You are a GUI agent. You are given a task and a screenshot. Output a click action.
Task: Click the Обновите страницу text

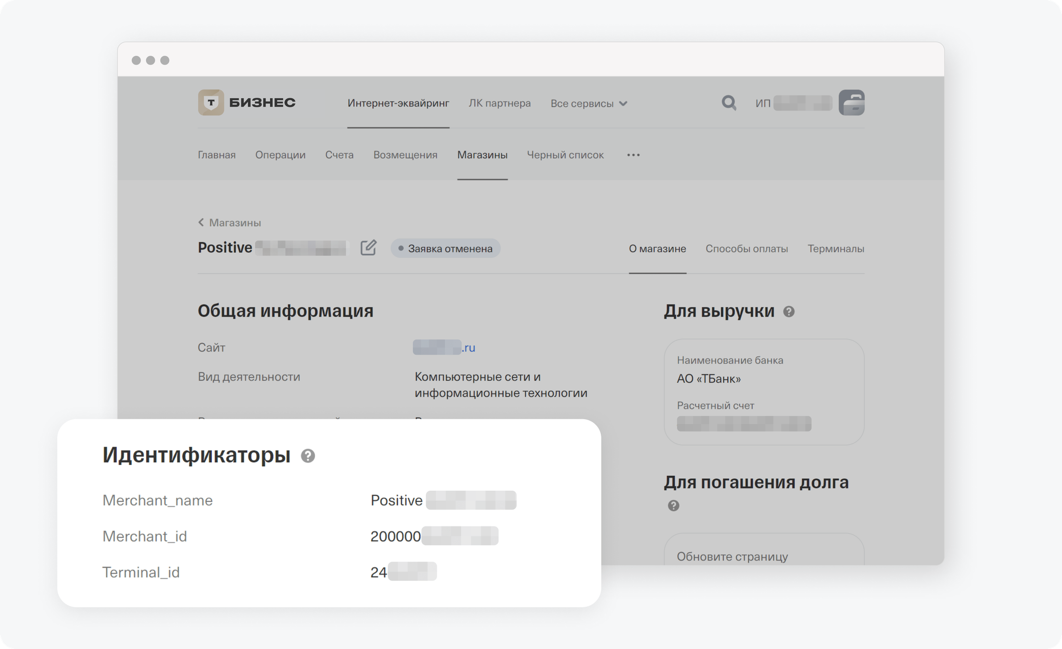(732, 556)
